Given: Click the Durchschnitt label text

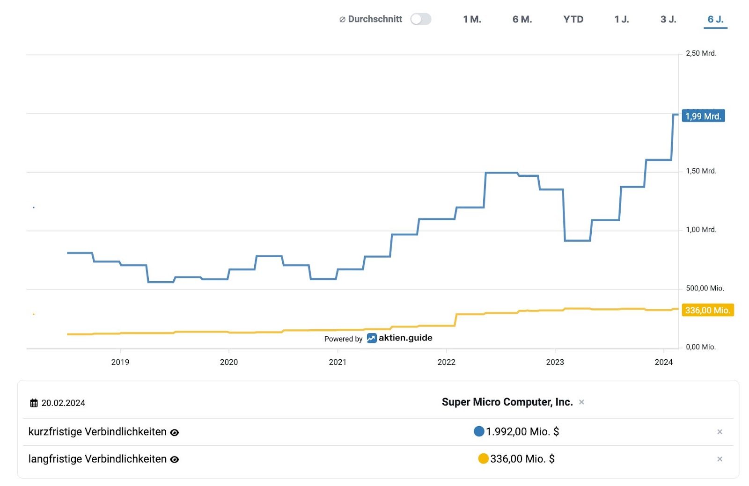Looking at the screenshot, I should pyautogui.click(x=375, y=19).
